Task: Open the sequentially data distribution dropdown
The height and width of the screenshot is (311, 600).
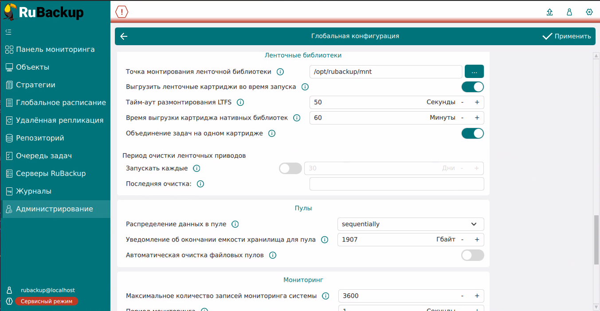Action: (x=411, y=224)
